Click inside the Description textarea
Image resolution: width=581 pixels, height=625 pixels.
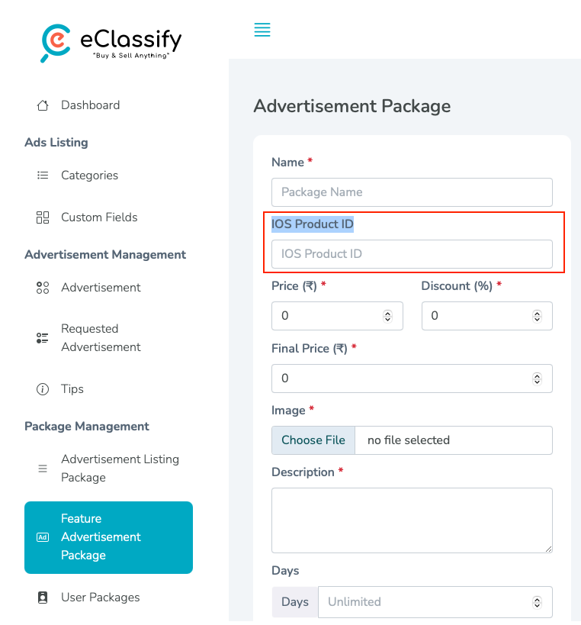pyautogui.click(x=412, y=520)
